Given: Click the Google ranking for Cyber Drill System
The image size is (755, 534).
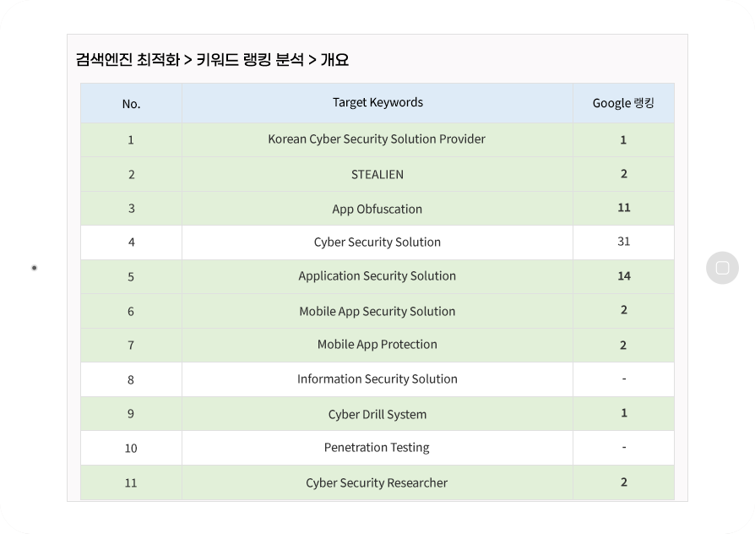Looking at the screenshot, I should tap(623, 413).
